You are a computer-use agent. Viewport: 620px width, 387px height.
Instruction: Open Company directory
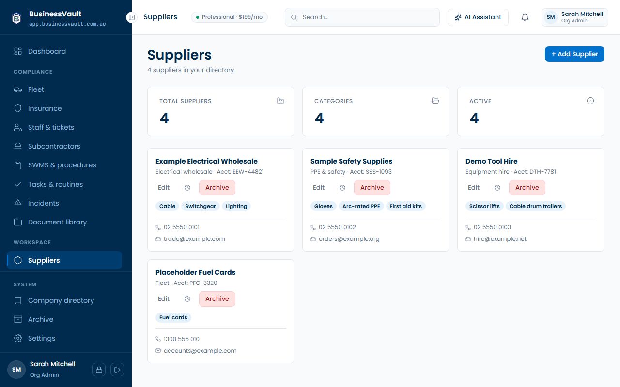pyautogui.click(x=64, y=300)
